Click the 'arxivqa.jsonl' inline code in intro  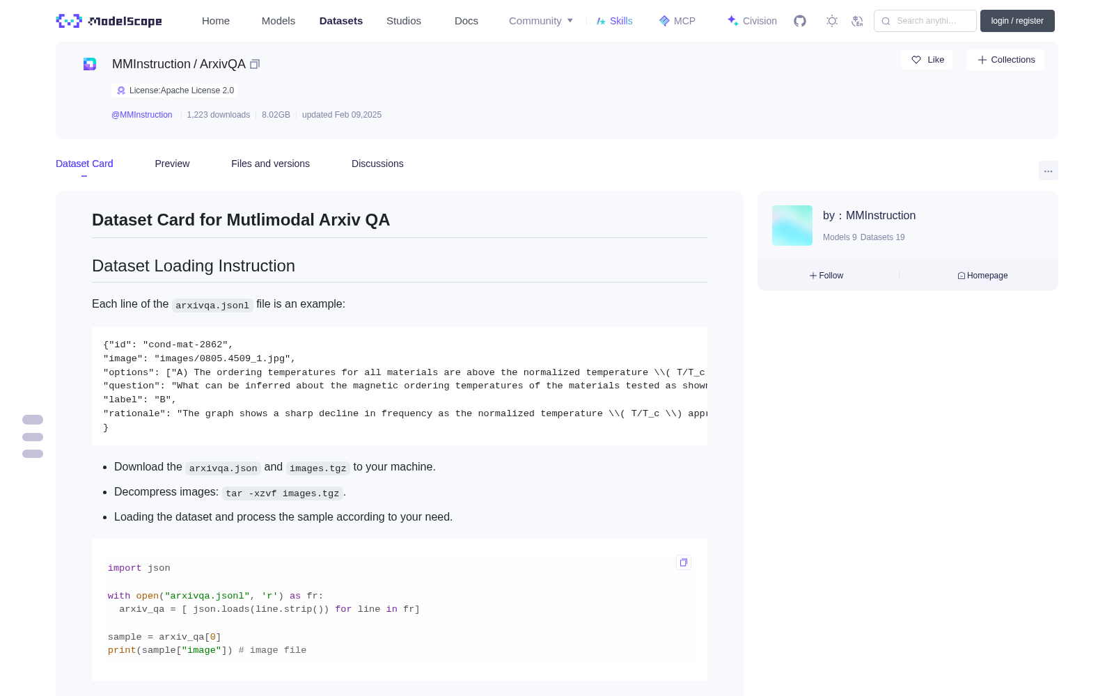pyautogui.click(x=212, y=305)
